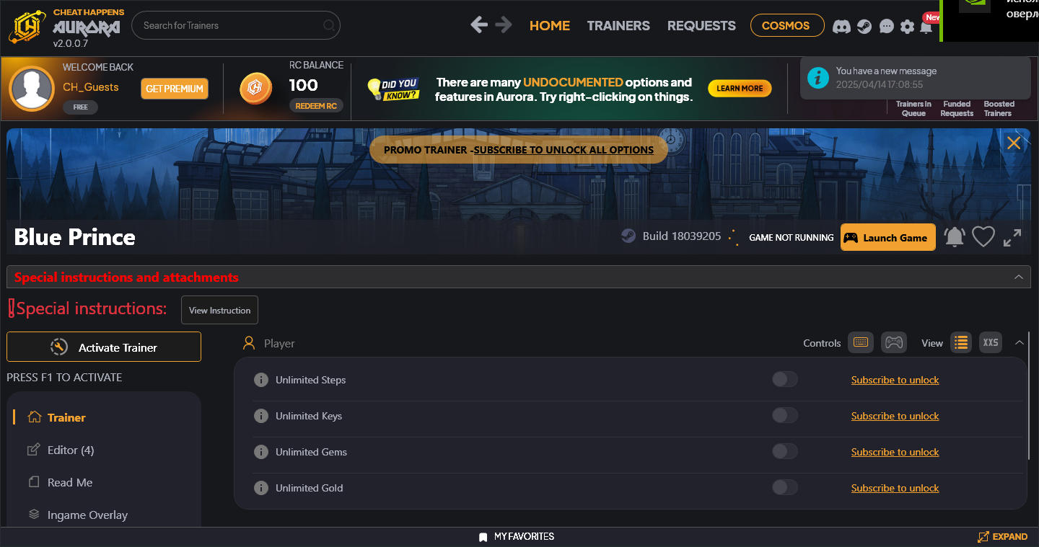This screenshot has width=1039, height=547.
Task: Toggle Unlimited Steps switch
Action: click(784, 380)
